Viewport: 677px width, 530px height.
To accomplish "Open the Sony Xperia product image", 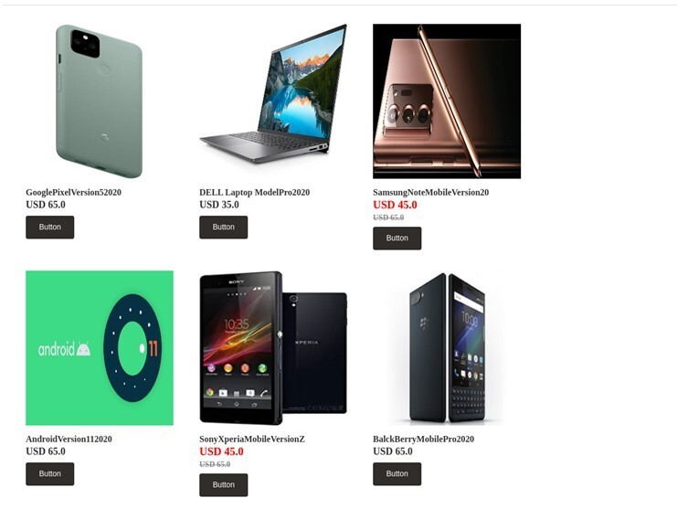I will click(x=273, y=348).
